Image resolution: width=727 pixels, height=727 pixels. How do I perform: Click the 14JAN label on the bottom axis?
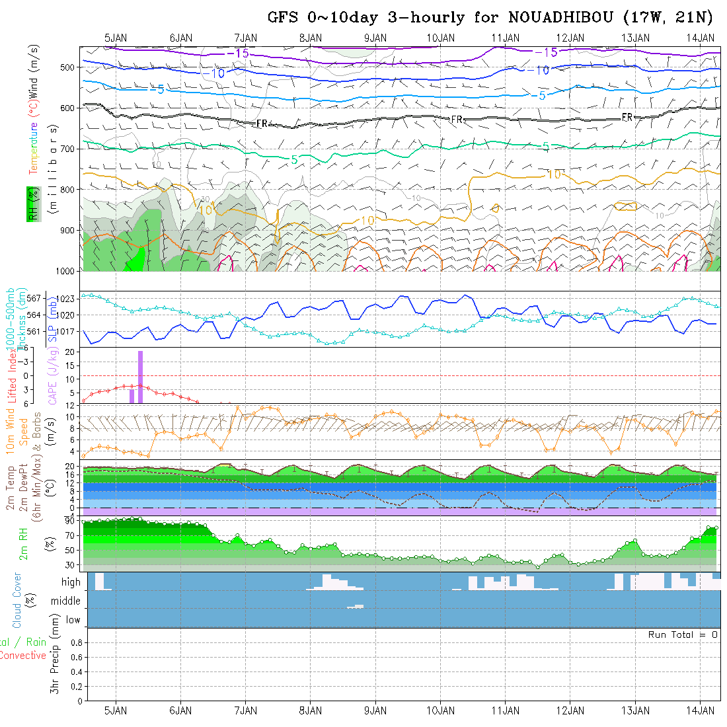click(x=700, y=710)
